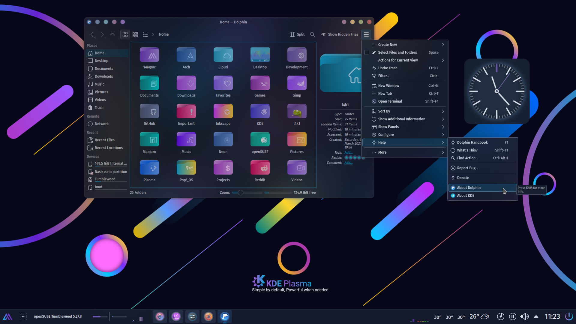
Task: Select About KDE
Action: click(482, 196)
